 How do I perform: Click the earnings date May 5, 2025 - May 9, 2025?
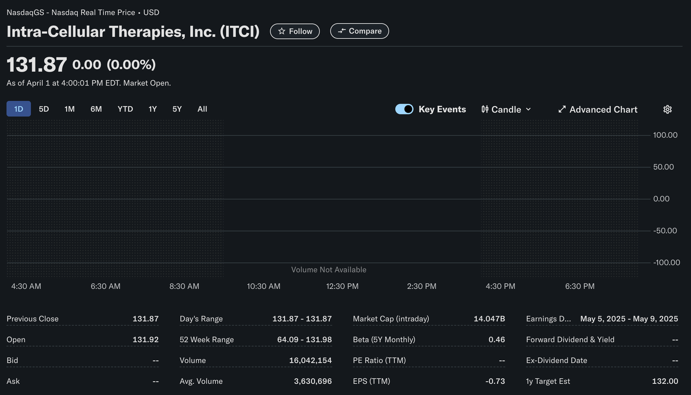click(629, 319)
